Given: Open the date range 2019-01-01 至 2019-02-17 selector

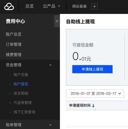Looking at the screenshot, I should coord(95,93).
